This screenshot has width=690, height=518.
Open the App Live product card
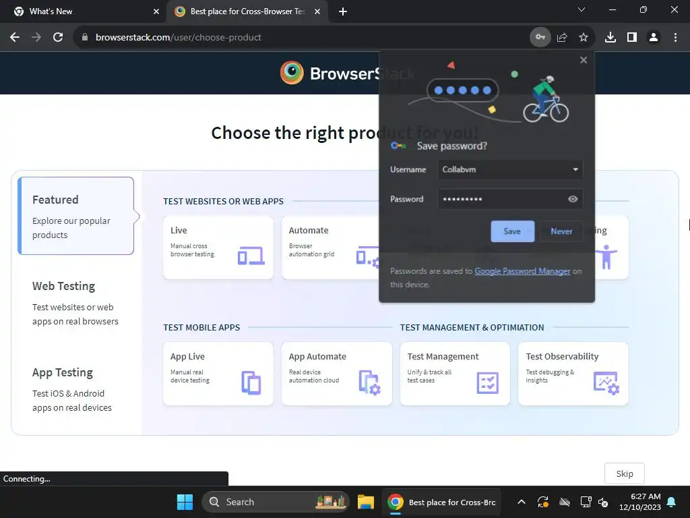tap(218, 374)
